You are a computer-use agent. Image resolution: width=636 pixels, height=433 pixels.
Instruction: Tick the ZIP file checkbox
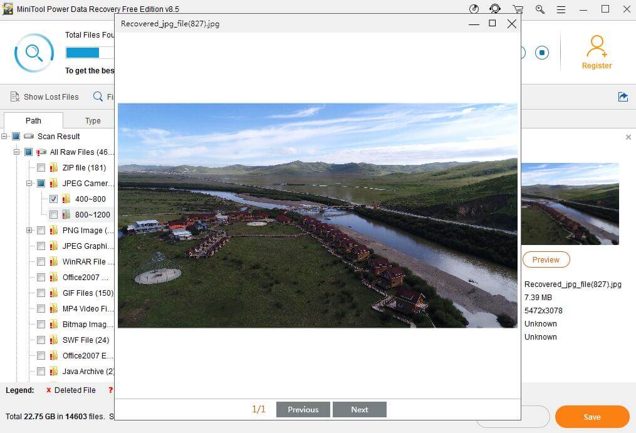coord(41,167)
